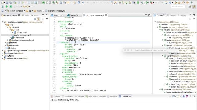Close the docker-compose.yml editor tab
Image resolution: width=197 pixels, height=110 pixels.
[106, 15]
